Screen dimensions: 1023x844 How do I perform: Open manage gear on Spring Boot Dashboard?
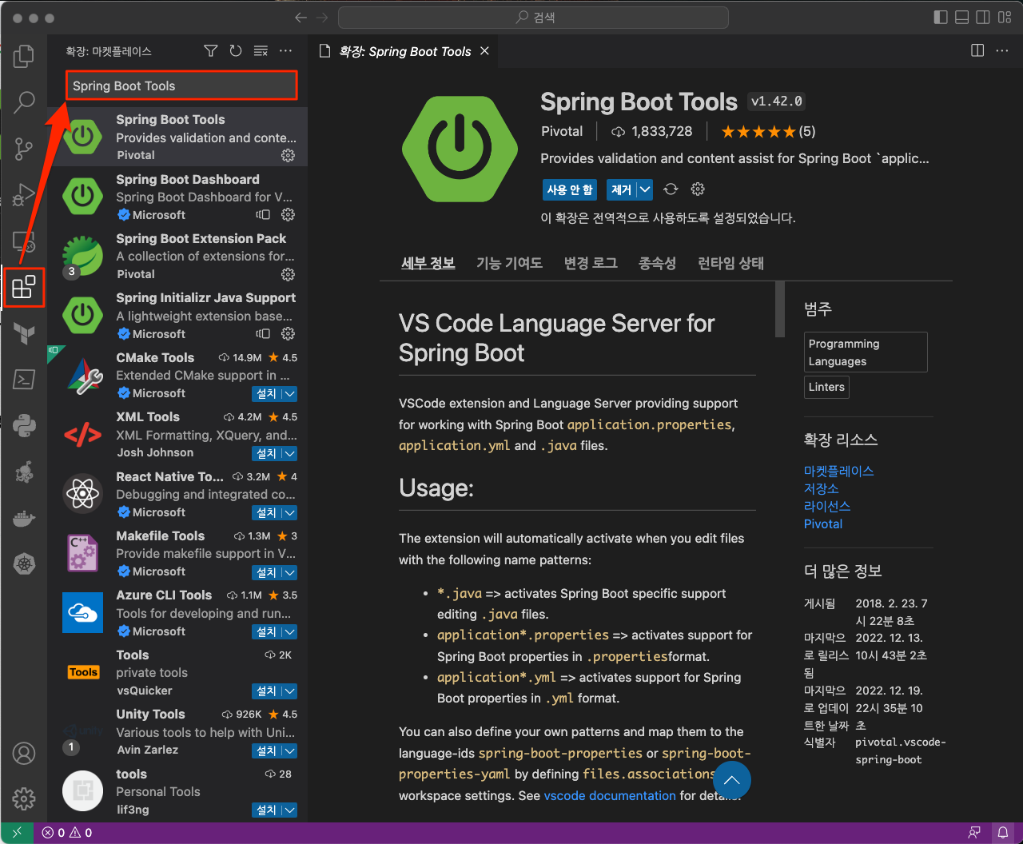click(288, 215)
